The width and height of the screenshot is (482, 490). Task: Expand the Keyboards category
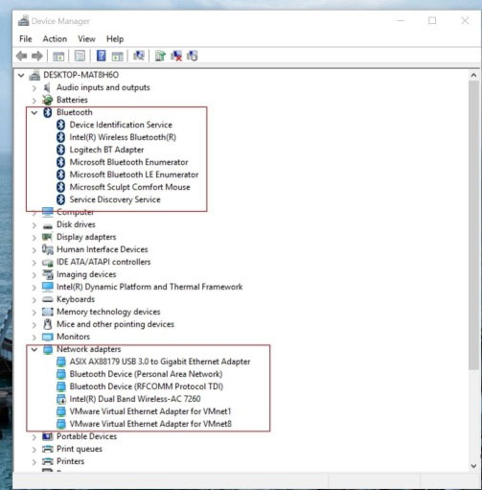click(34, 299)
